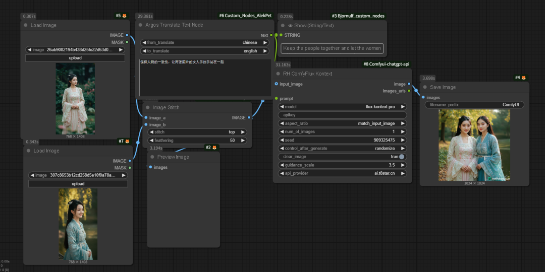The image size is (545, 272).
Task: Click IMAGE output port on Image Stitch
Action: (x=249, y=117)
